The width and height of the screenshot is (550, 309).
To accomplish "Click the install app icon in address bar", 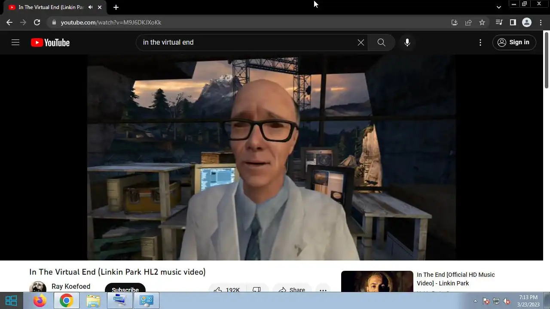I will click(x=455, y=22).
